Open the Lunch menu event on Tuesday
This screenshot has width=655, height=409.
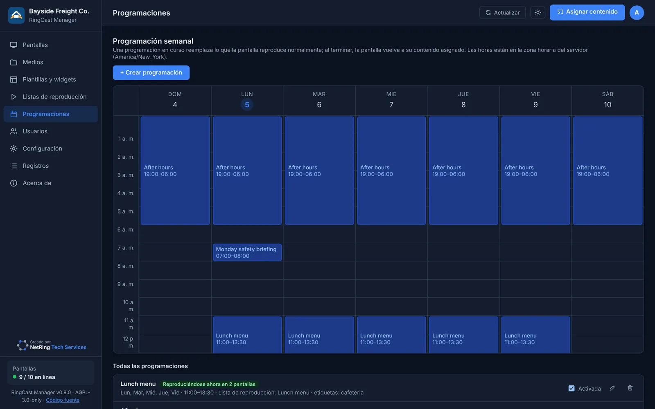[x=319, y=335]
